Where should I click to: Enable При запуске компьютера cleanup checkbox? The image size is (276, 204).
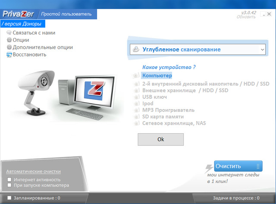point(9,185)
